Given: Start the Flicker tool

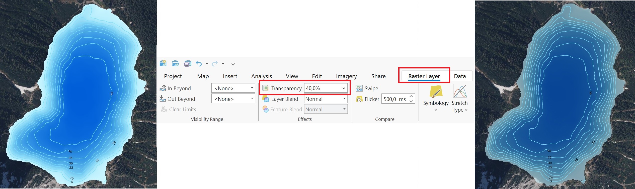Looking at the screenshot, I should click(367, 99).
